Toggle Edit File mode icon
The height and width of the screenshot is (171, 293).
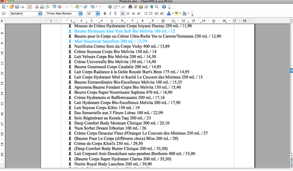coord(29,7)
